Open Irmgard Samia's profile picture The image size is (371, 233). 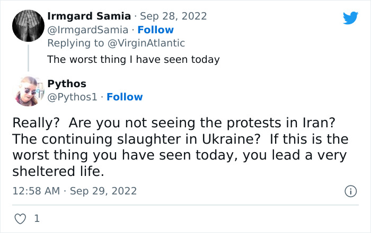(28, 26)
